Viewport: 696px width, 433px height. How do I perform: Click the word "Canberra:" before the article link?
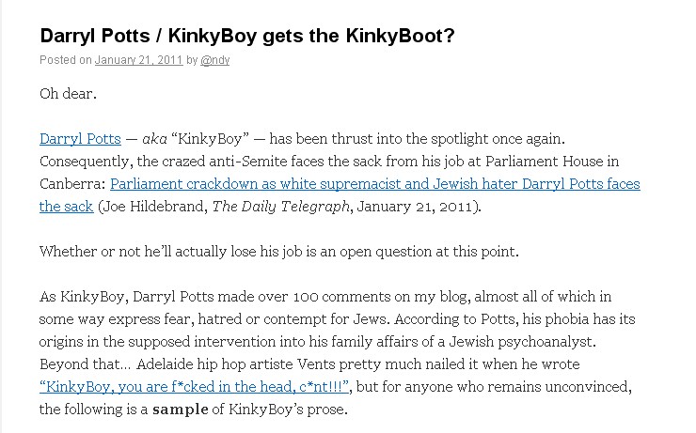72,184
